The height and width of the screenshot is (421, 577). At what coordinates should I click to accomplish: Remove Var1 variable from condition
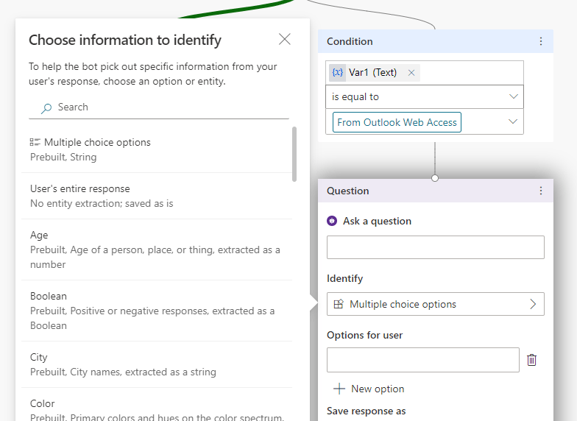[411, 72]
